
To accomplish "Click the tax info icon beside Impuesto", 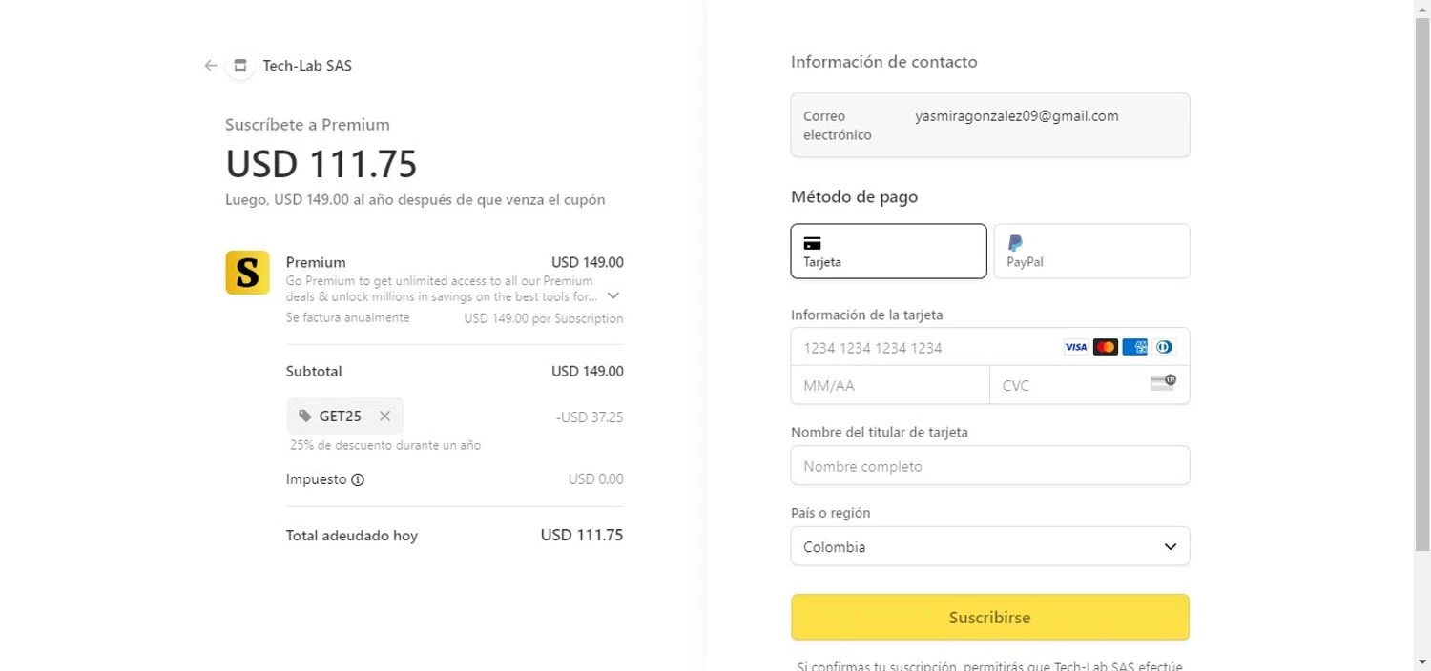I will (x=358, y=479).
